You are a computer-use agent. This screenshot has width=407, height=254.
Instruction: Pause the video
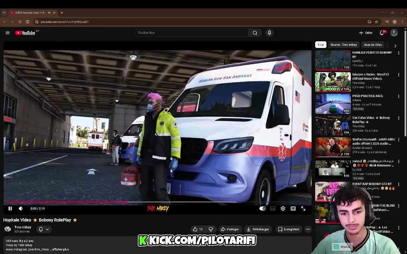tap(10, 208)
